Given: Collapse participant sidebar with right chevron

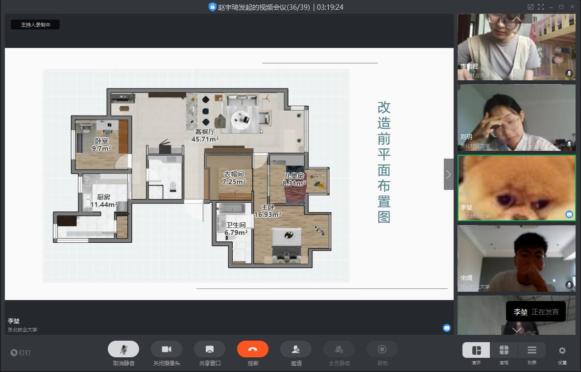Looking at the screenshot, I should 448,174.
